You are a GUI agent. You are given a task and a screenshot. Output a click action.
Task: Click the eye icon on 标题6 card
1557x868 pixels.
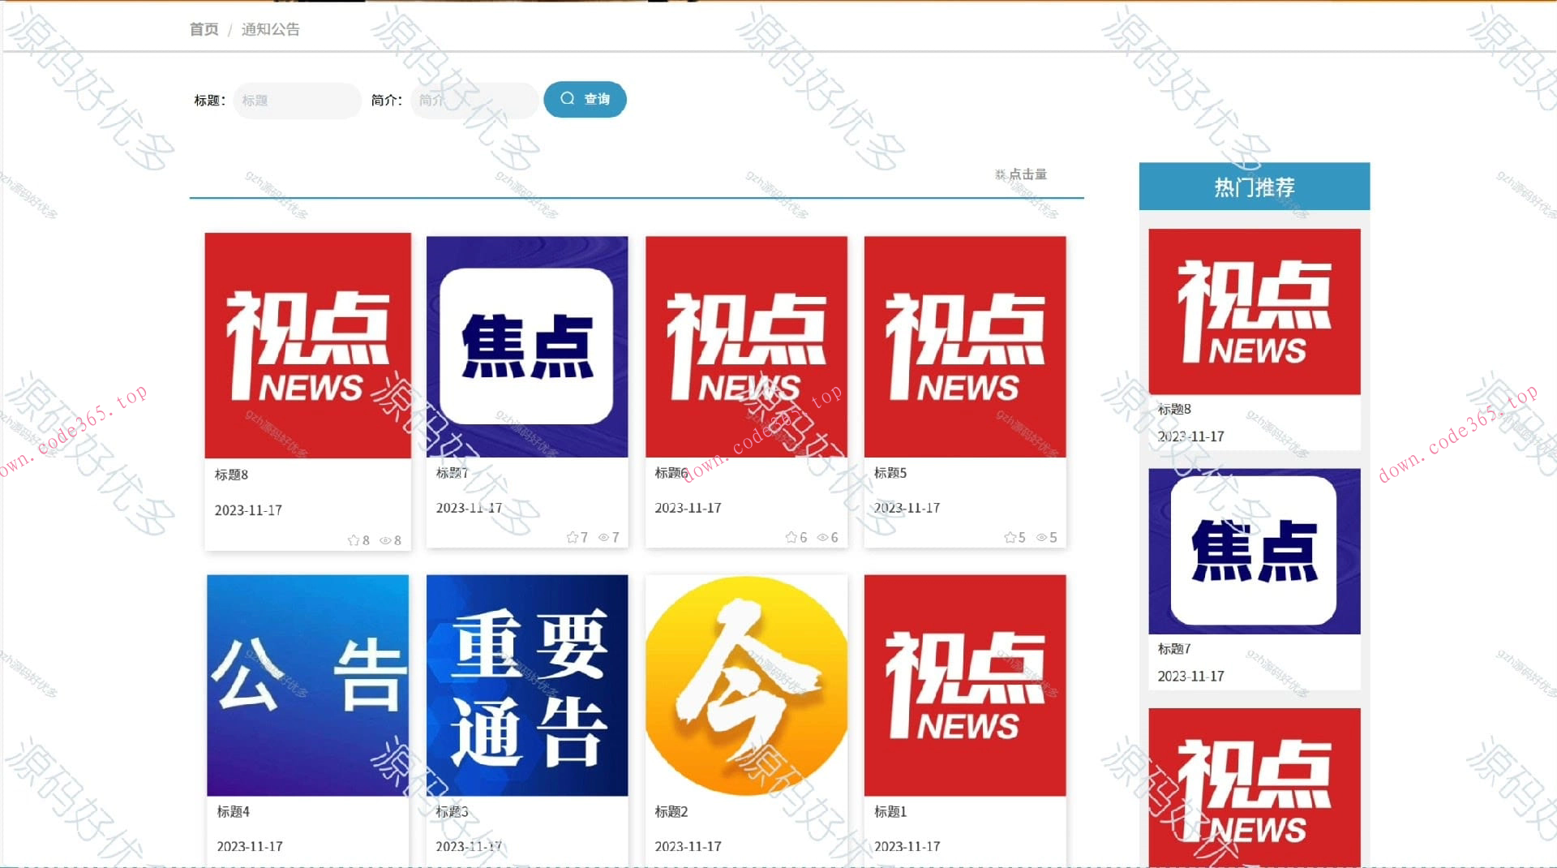823,536
